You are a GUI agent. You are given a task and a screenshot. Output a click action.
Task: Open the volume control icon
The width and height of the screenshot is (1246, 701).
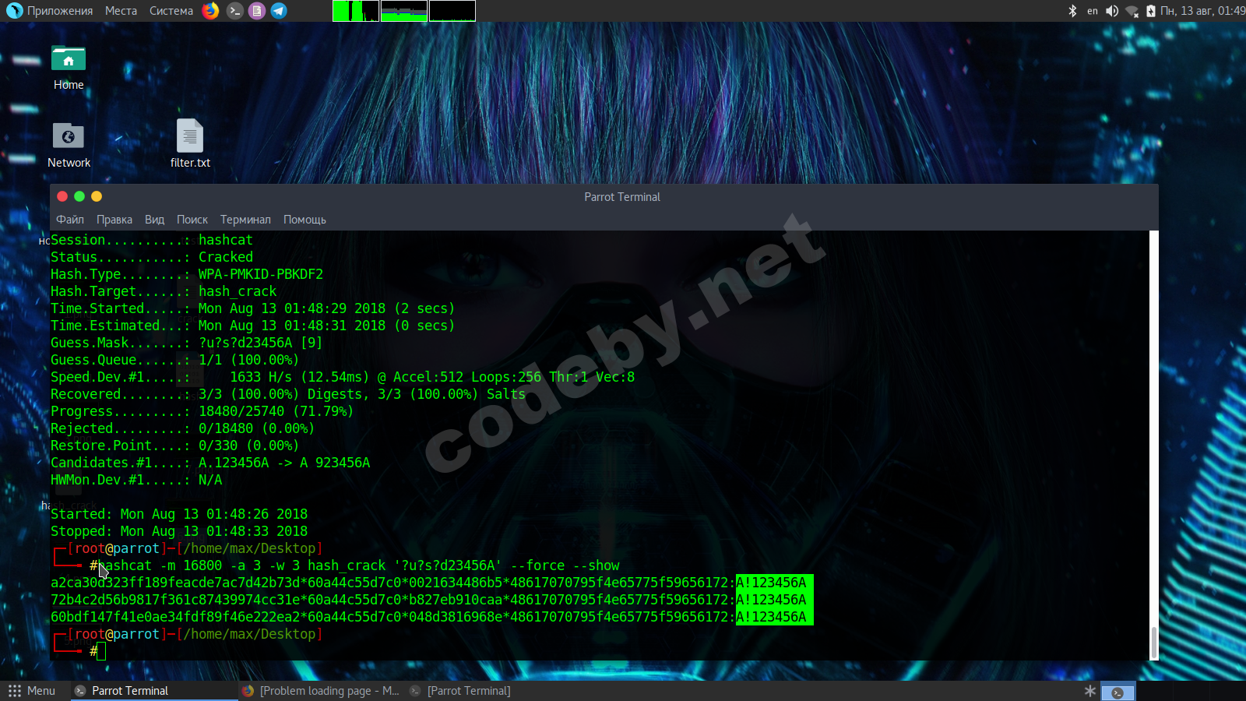pyautogui.click(x=1112, y=11)
